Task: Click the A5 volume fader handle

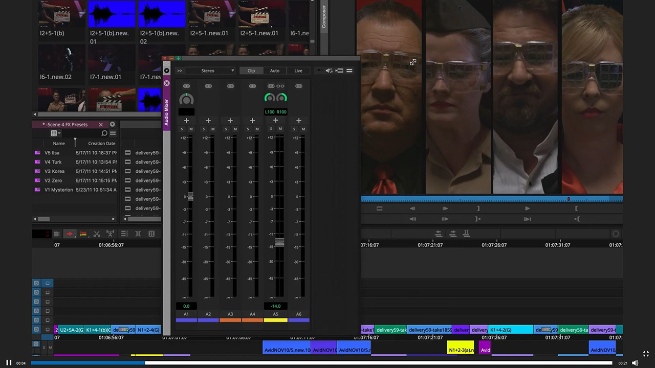Action: click(x=279, y=242)
